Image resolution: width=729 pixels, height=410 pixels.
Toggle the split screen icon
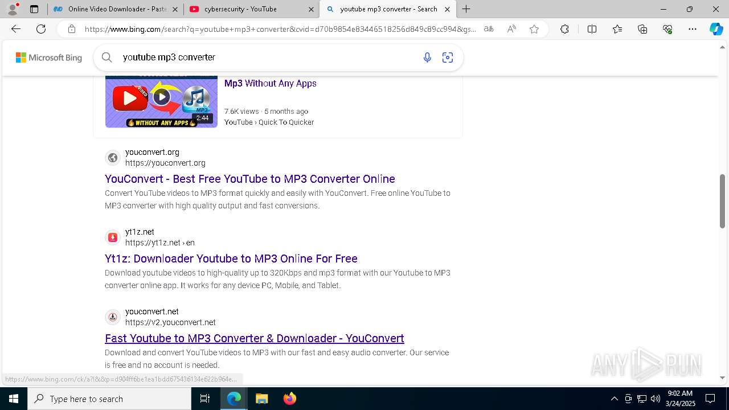click(x=592, y=29)
